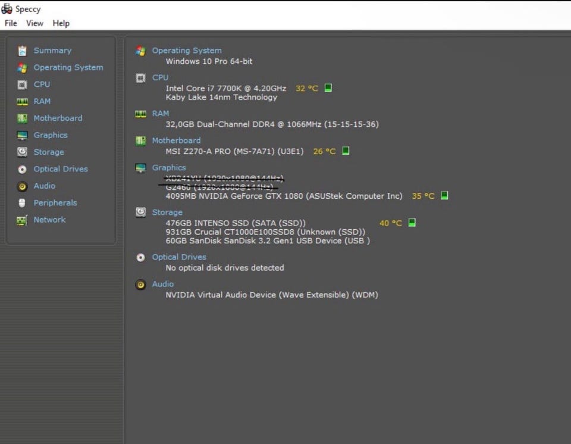Image resolution: width=571 pixels, height=444 pixels.
Task: Click the Network card icon in sidebar
Action: [x=22, y=220]
